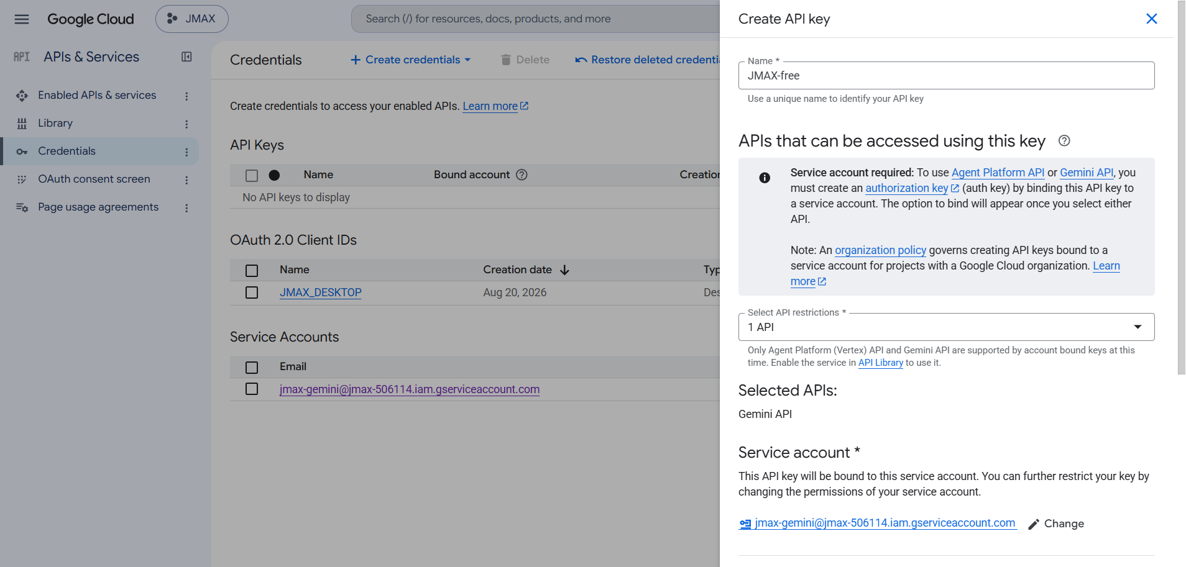Check the jmax-gemini service account row checkbox
Screen dimensions: 1186x567
252,389
